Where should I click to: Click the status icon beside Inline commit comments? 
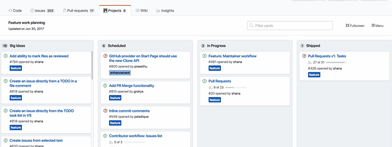pos(105,111)
